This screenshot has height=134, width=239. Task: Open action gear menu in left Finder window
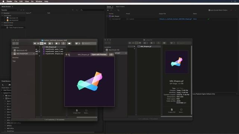click(57, 44)
